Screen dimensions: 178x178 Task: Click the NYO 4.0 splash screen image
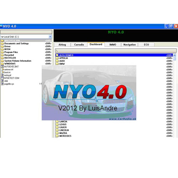pyautogui.click(x=89, y=93)
